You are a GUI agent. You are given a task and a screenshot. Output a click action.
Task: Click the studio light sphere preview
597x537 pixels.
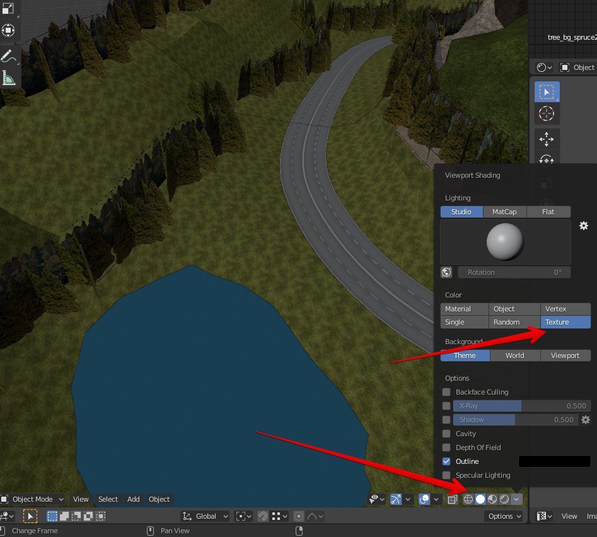(505, 241)
